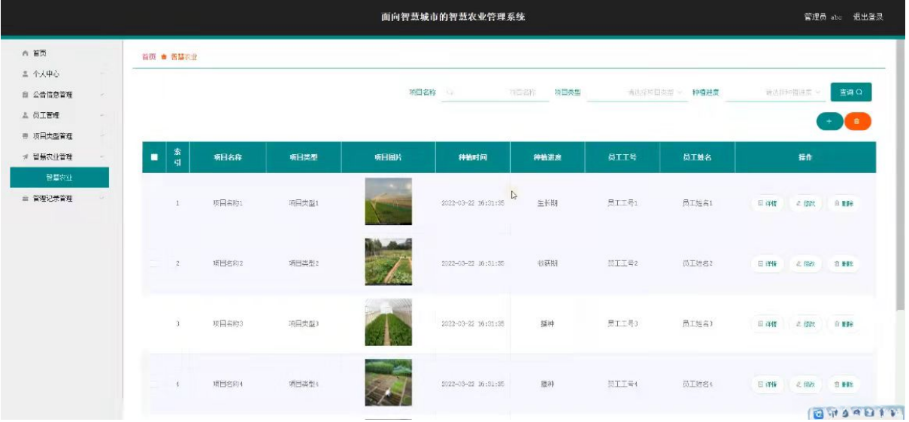Click the 项目名称 column header
This screenshot has width=909, height=422.
[x=228, y=158]
